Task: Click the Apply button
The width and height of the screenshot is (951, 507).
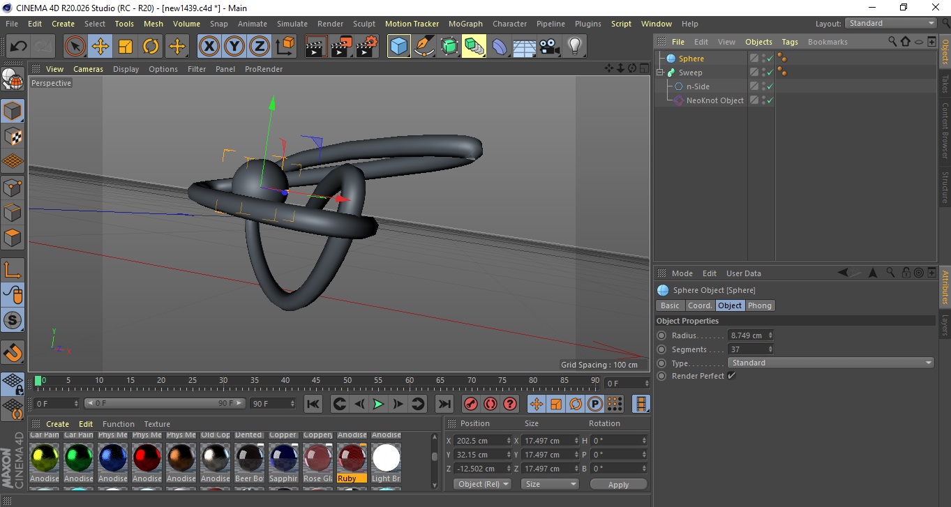Action: click(x=618, y=485)
